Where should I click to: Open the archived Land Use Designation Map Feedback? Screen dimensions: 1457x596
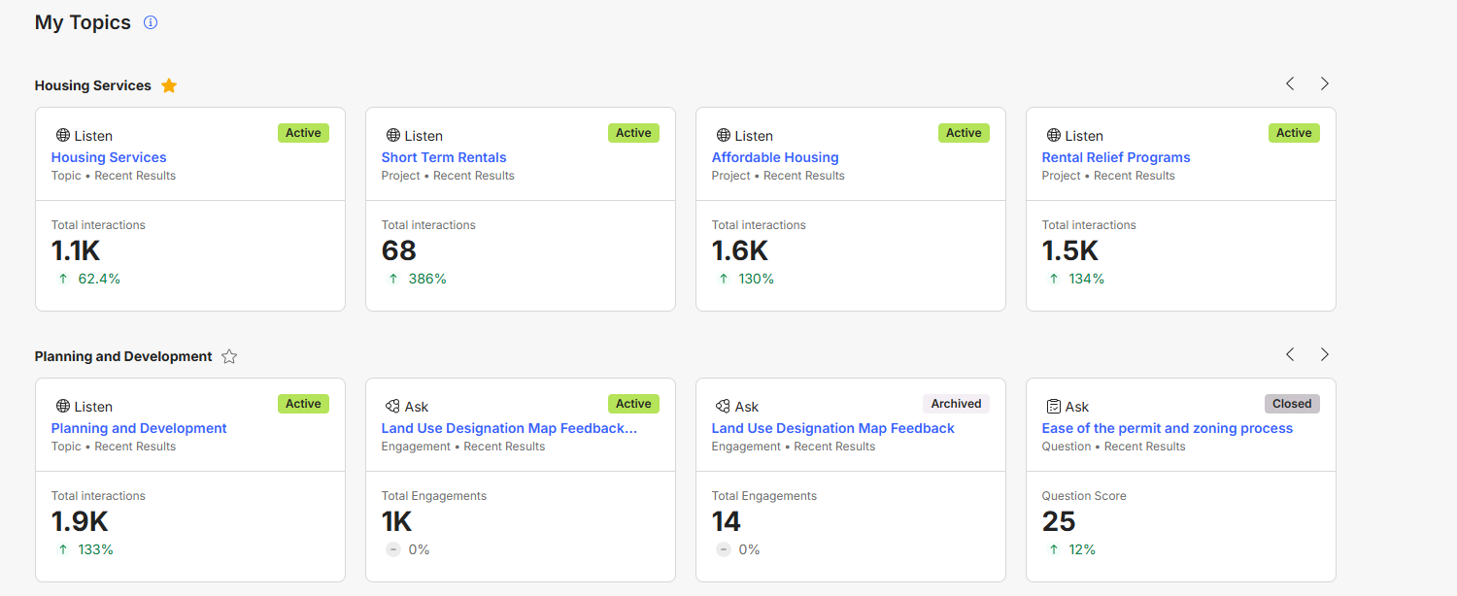[x=832, y=428]
